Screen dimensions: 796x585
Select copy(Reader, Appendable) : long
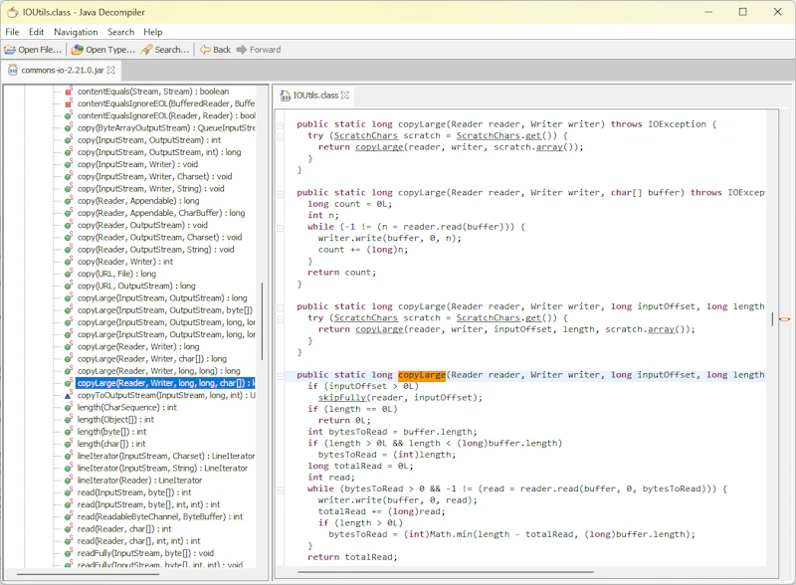138,201
